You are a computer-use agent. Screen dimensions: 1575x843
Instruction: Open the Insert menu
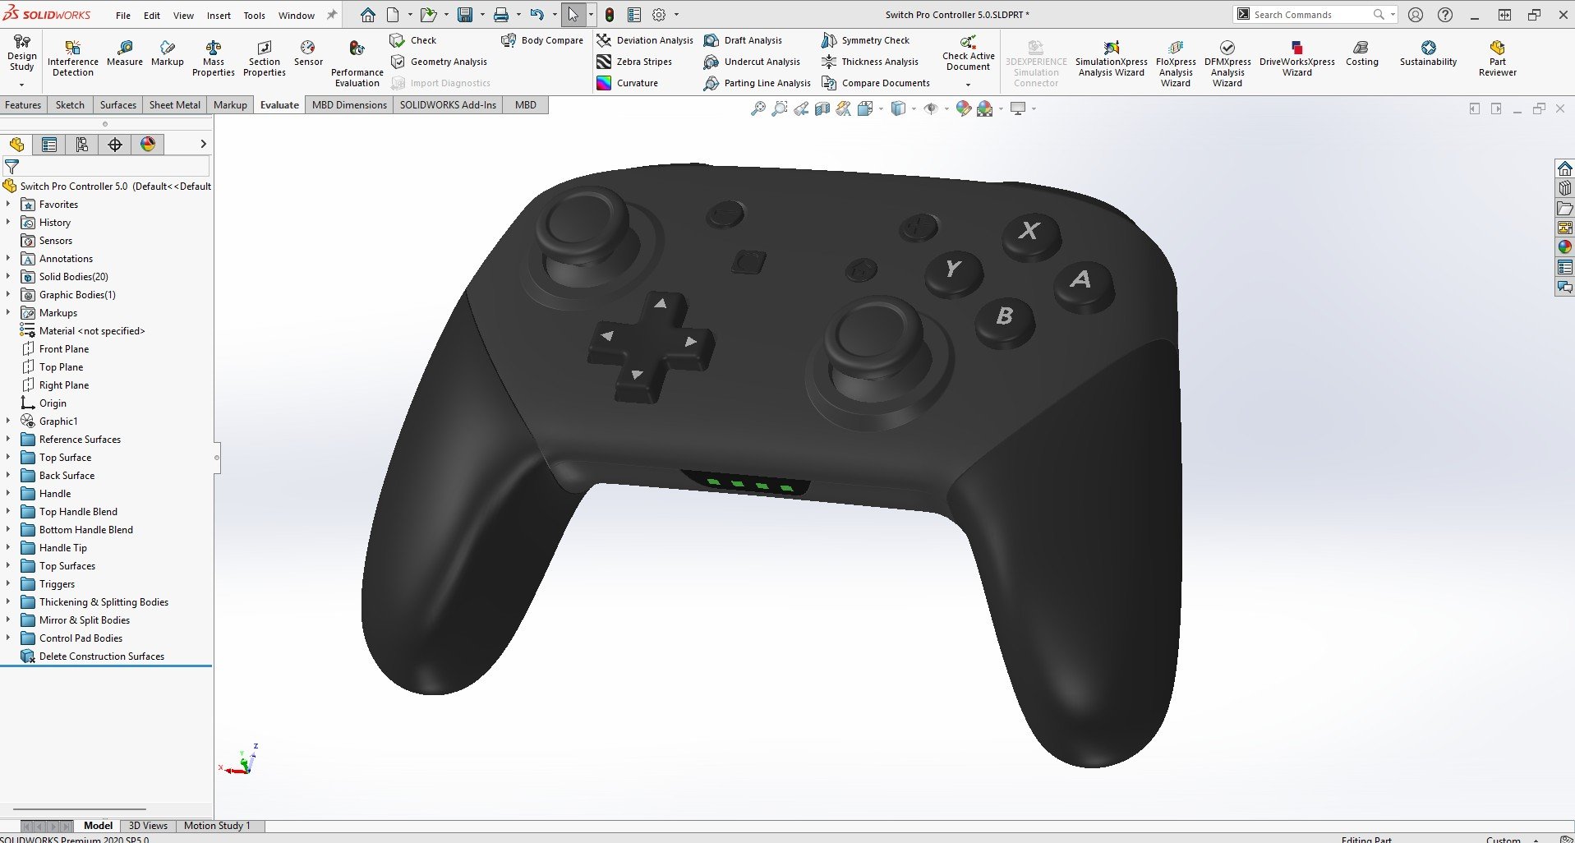coord(219,16)
